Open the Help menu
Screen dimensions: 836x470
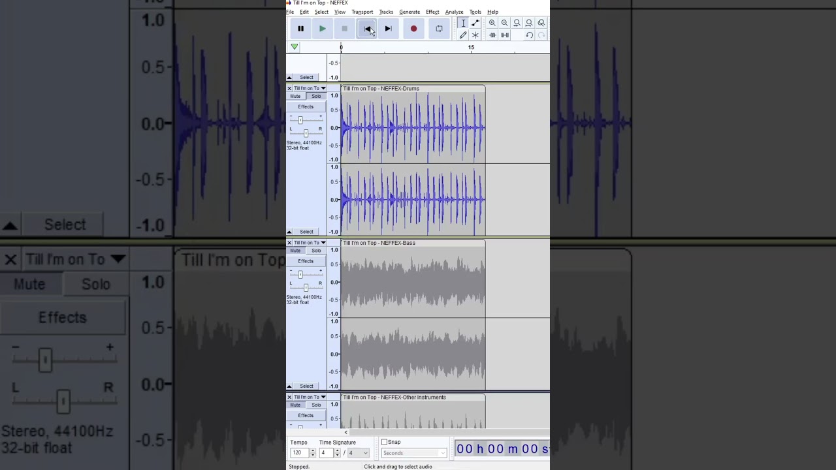(x=492, y=12)
